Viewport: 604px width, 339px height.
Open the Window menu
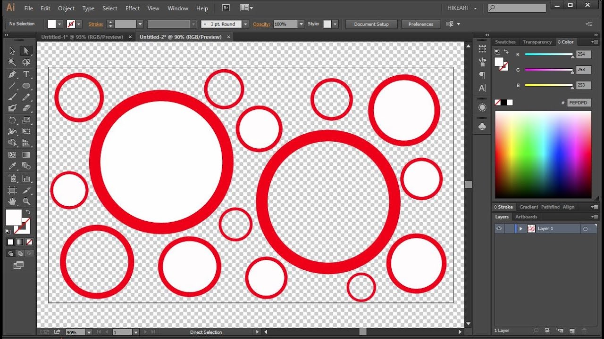178,8
